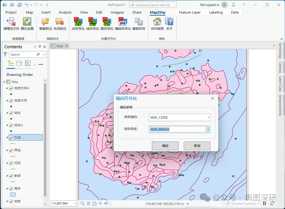Run the 点符号化 point symbolization tool

click(78, 22)
